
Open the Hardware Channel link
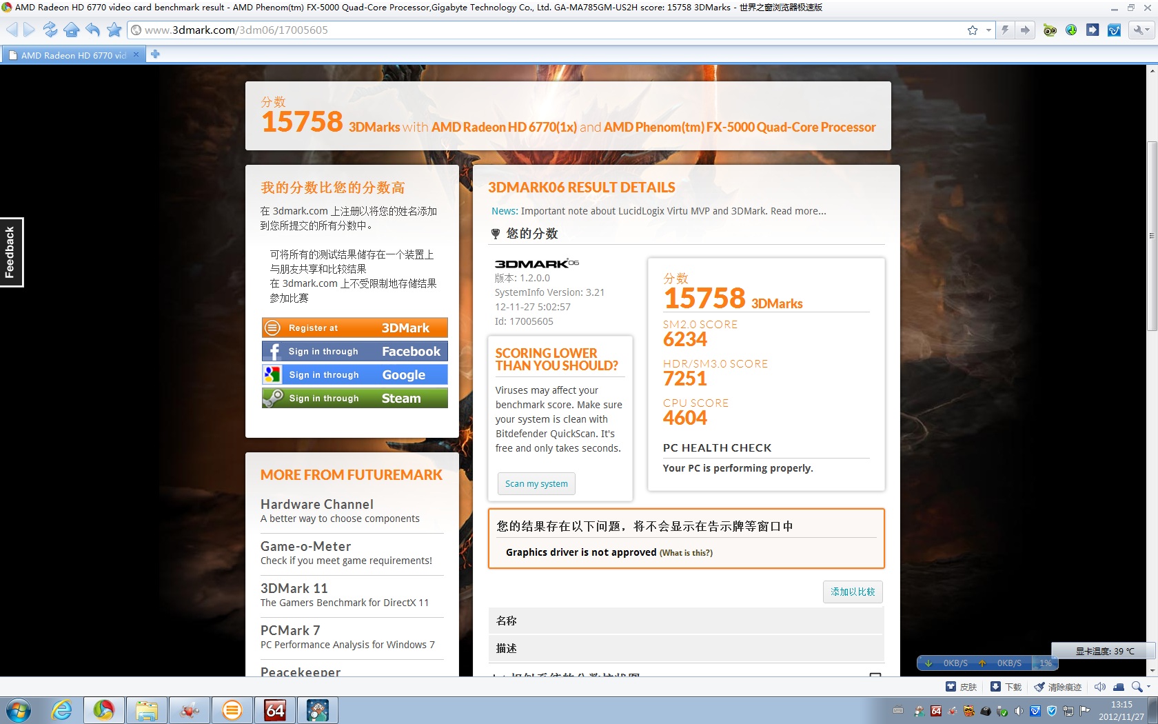coord(317,504)
